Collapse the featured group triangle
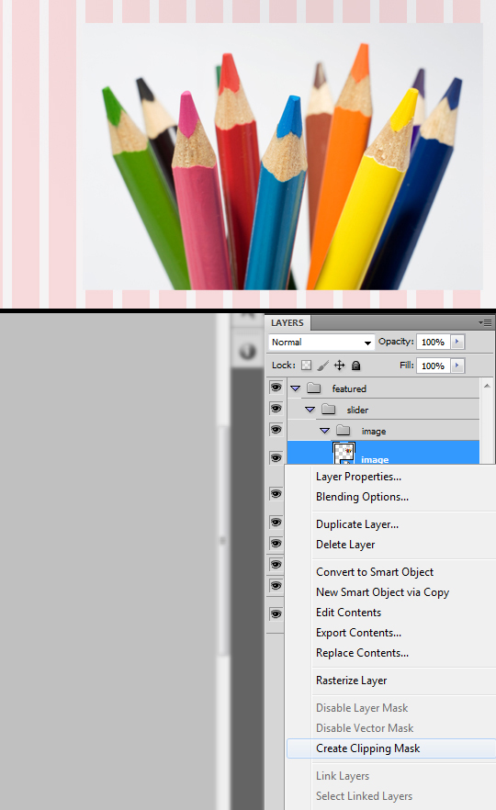The height and width of the screenshot is (810, 496). [296, 388]
